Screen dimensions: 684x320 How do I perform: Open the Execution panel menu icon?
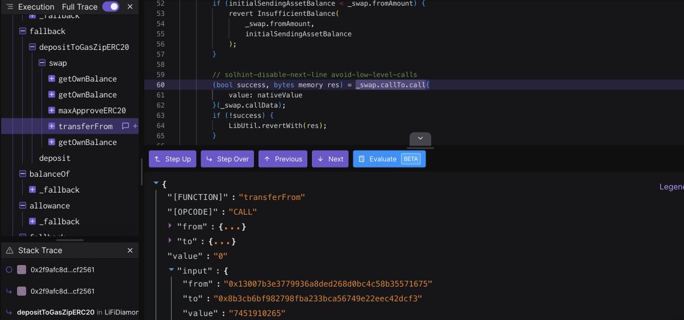point(9,7)
